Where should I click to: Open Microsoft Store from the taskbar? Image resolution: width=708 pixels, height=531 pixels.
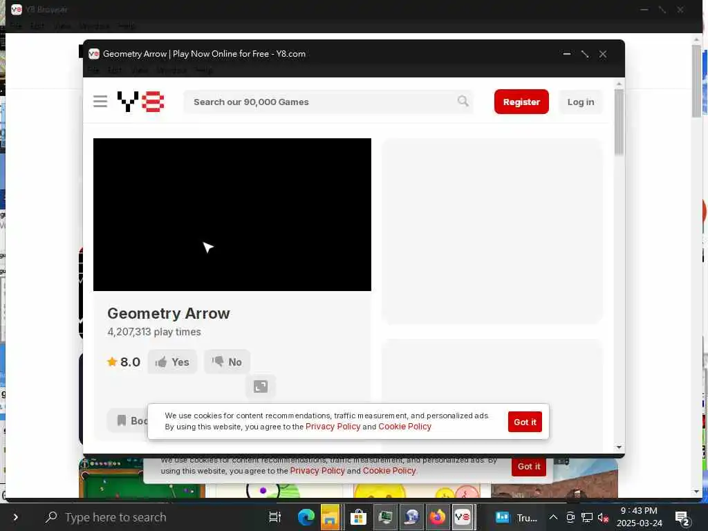[x=358, y=517]
